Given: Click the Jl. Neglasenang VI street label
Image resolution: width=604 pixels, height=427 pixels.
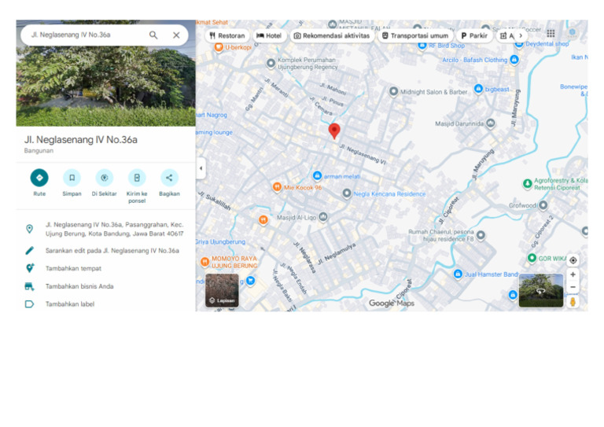Looking at the screenshot, I should pos(363,154).
